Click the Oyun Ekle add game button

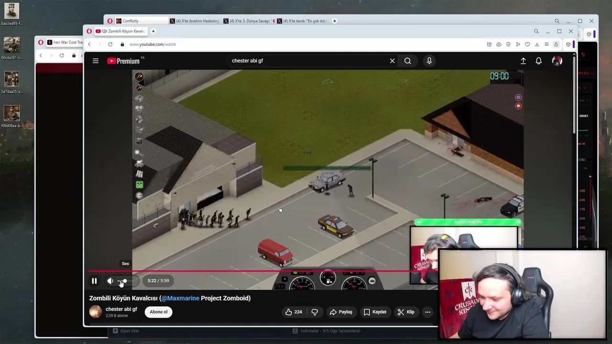coord(126,331)
